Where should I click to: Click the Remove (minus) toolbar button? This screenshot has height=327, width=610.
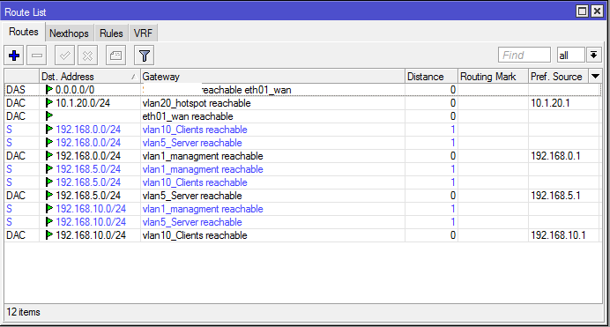click(x=37, y=56)
